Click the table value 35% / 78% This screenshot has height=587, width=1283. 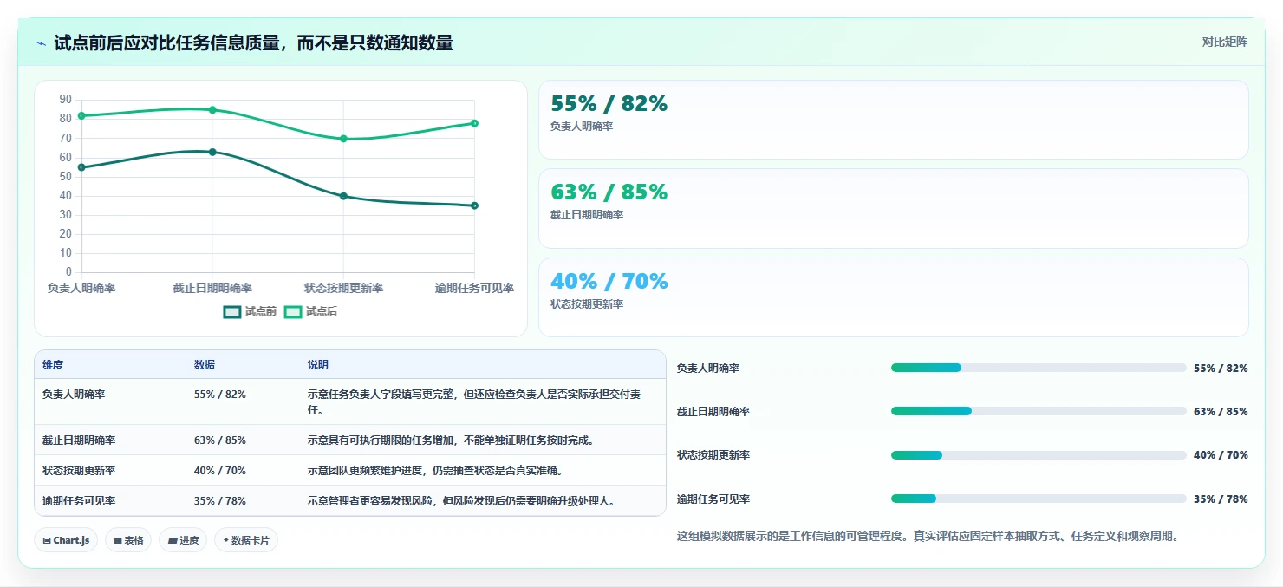[220, 500]
